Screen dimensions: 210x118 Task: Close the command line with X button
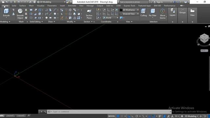tap(42, 111)
